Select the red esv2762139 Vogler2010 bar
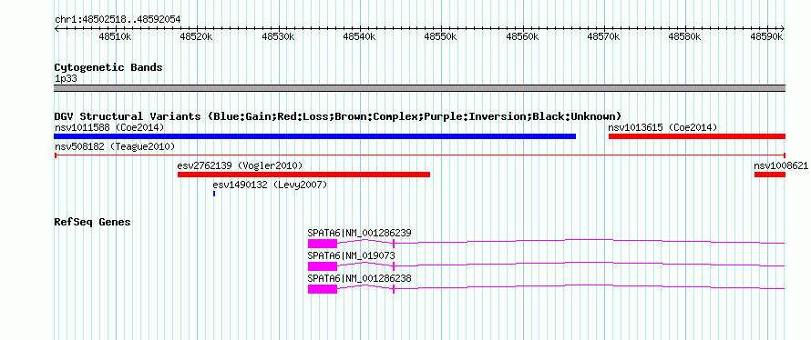The image size is (811, 340). [303, 175]
